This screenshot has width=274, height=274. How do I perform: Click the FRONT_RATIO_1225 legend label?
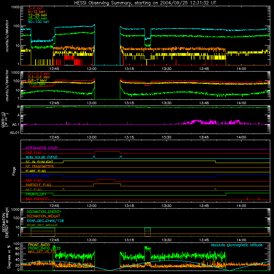[45, 248]
